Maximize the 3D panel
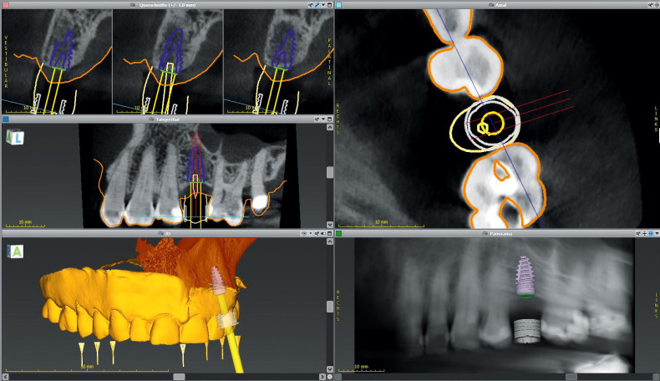 [329, 233]
